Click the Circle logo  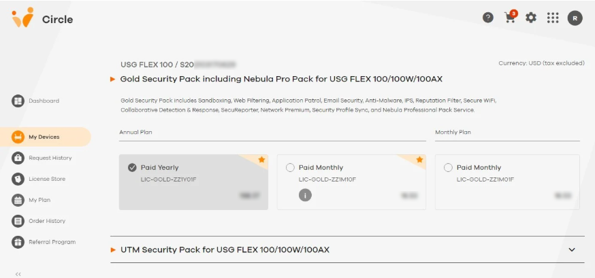click(x=42, y=18)
